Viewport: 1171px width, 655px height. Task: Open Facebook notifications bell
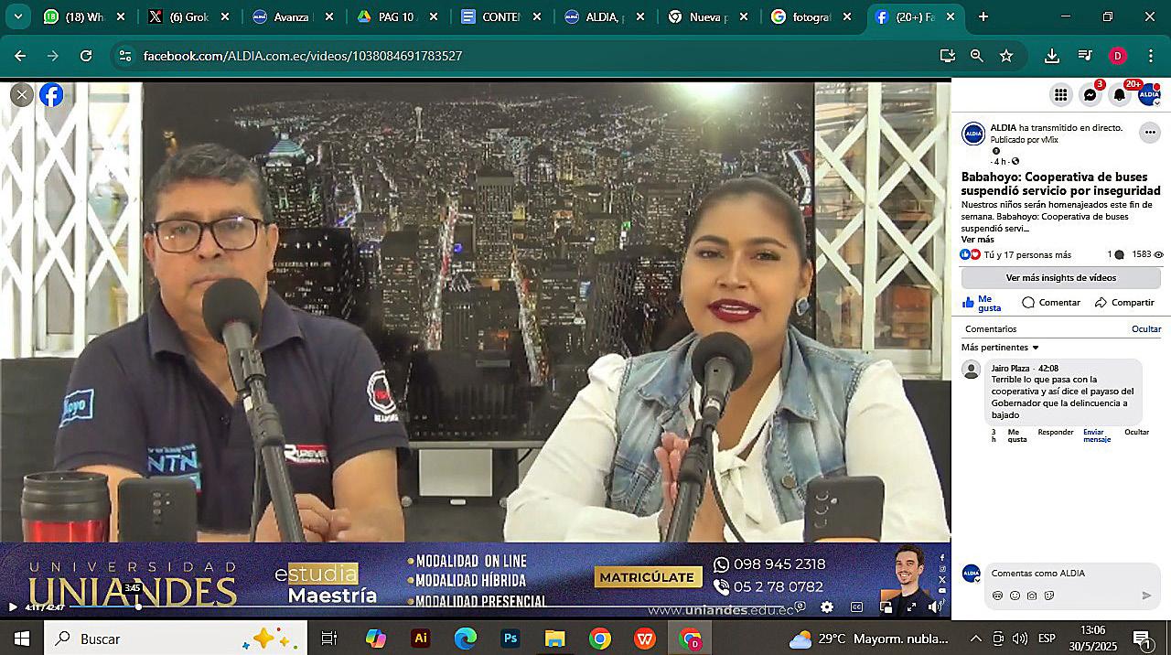click(1120, 94)
